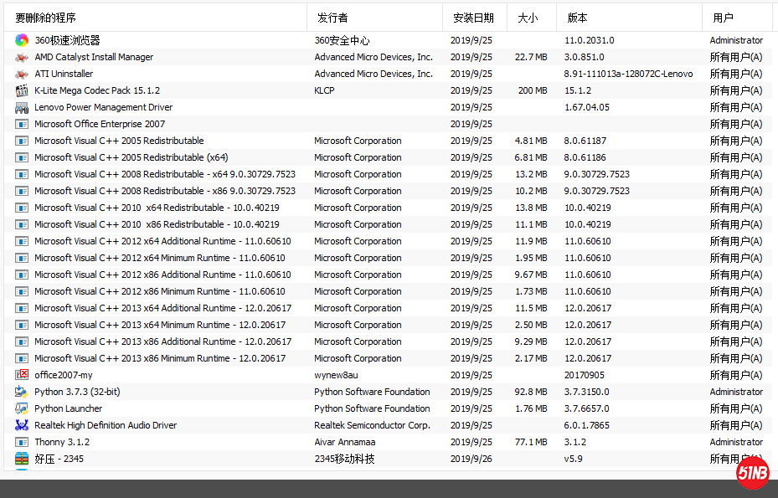The height and width of the screenshot is (498, 778).
Task: Click the 用户 column header
Action: (x=724, y=18)
